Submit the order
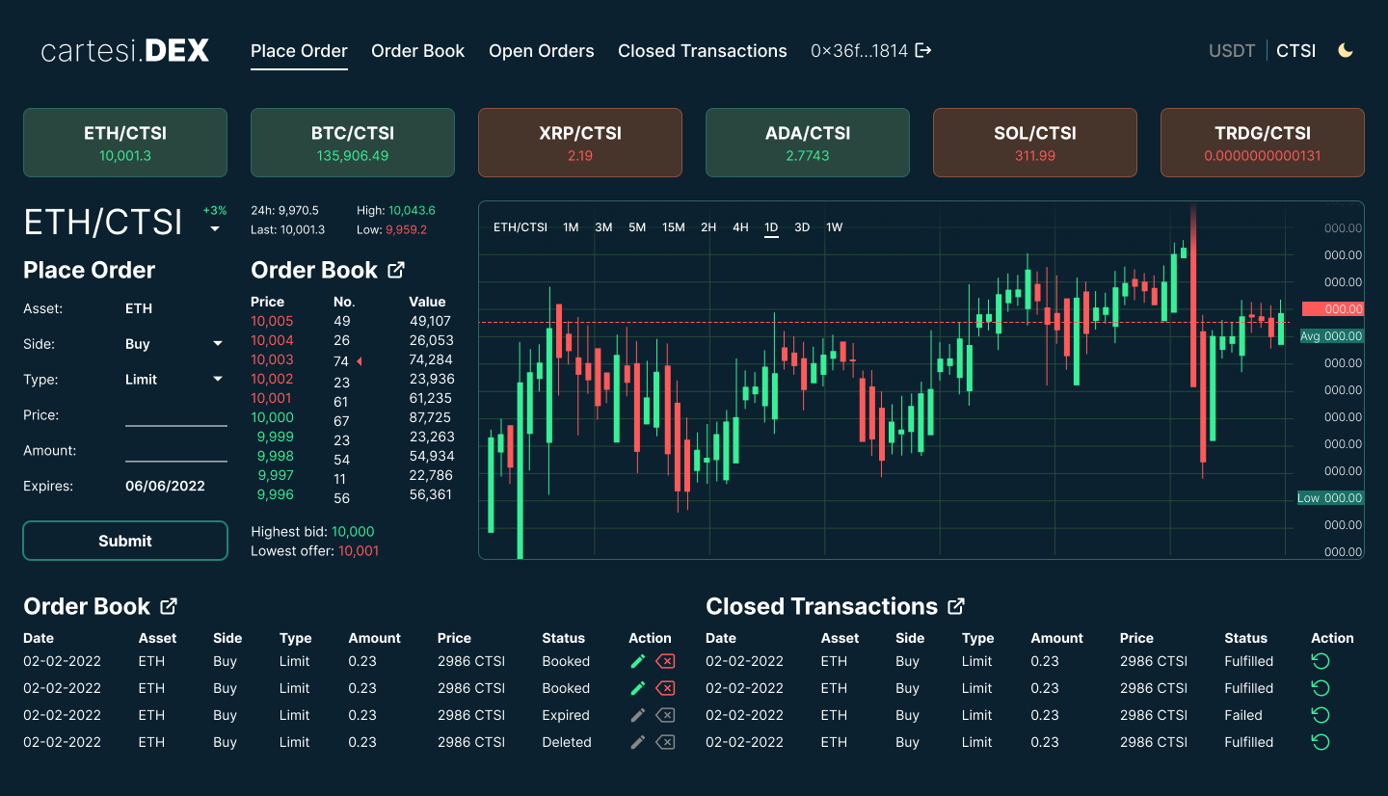 125,541
